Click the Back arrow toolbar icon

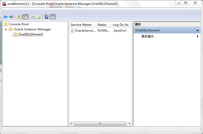pyautogui.click(x=5, y=17)
